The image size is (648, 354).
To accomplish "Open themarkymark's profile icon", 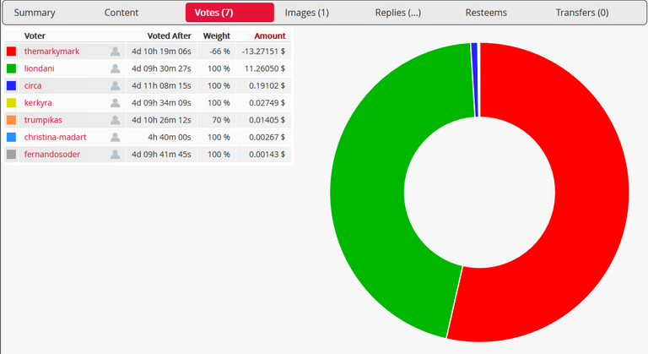I will (x=116, y=52).
